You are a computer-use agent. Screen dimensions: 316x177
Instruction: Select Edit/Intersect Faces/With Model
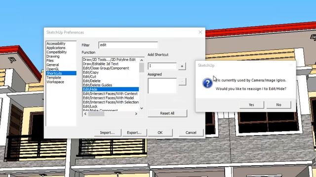(x=109, y=98)
